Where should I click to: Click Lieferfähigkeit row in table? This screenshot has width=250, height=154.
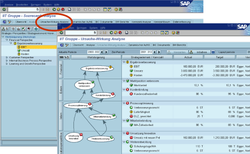(x=186, y=112)
